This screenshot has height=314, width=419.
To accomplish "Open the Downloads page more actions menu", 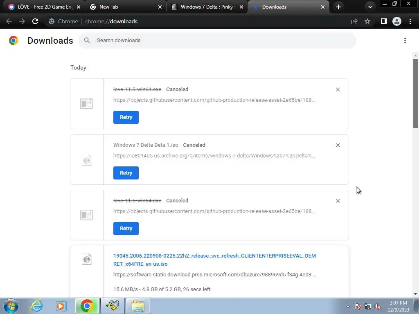I will pyautogui.click(x=405, y=40).
